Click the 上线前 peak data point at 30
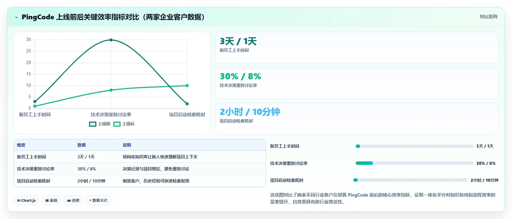512x219 pixels. 111,40
